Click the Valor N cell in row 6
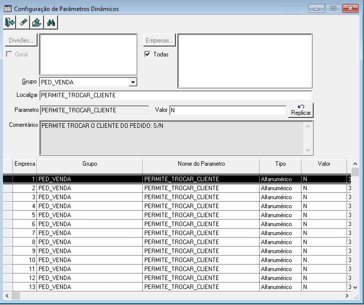Screen dimensions: 364x305 click(324, 224)
